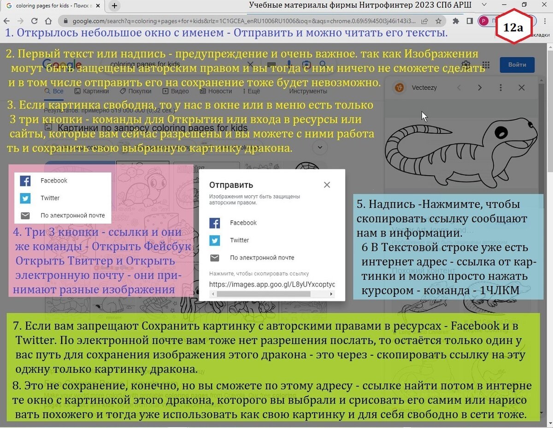The width and height of the screenshot is (553, 428).
Task: Open the Google apps grid
Action: [x=486, y=65]
